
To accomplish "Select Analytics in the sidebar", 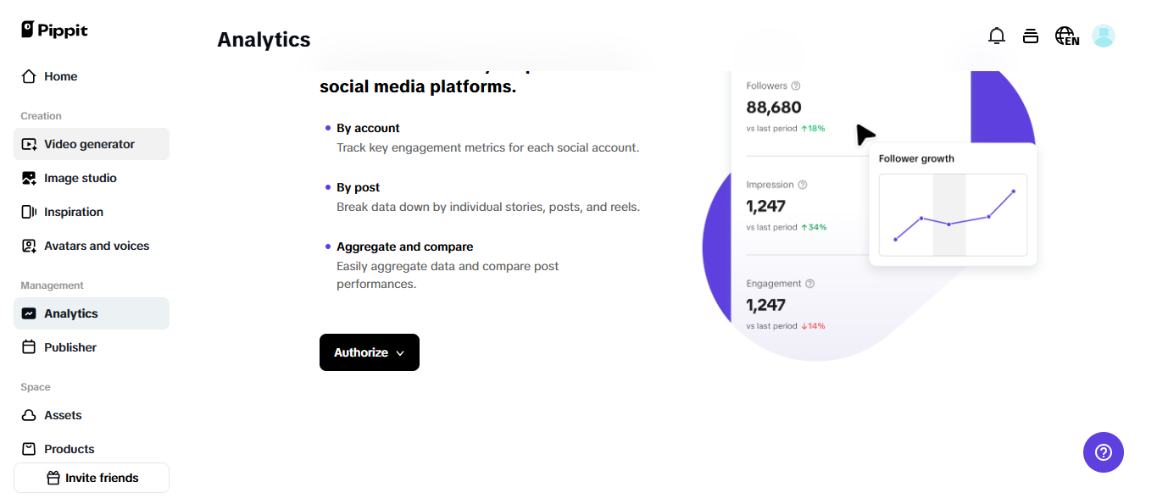I will (x=71, y=313).
